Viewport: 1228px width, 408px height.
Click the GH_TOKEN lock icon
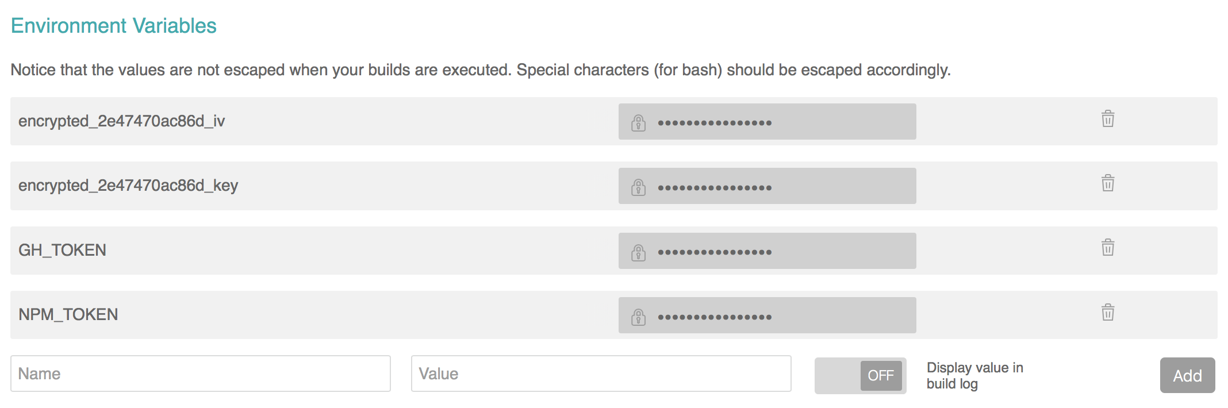pos(638,252)
